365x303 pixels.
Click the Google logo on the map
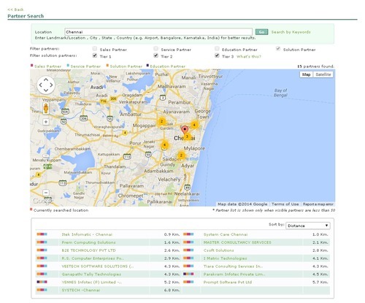[x=42, y=201]
